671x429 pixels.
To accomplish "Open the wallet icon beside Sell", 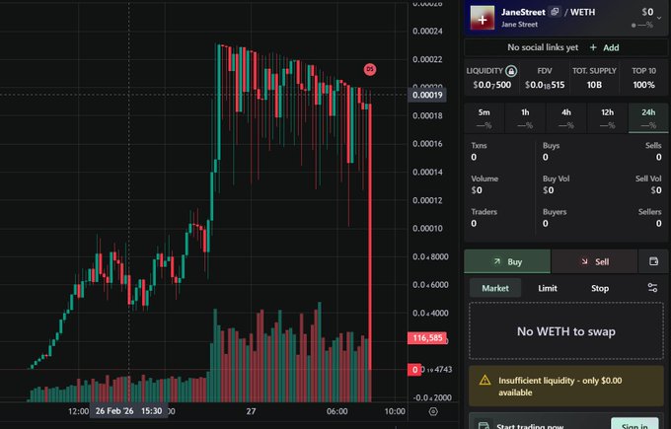I will [x=652, y=261].
